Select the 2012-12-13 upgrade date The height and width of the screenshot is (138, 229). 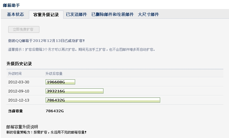tap(19, 100)
